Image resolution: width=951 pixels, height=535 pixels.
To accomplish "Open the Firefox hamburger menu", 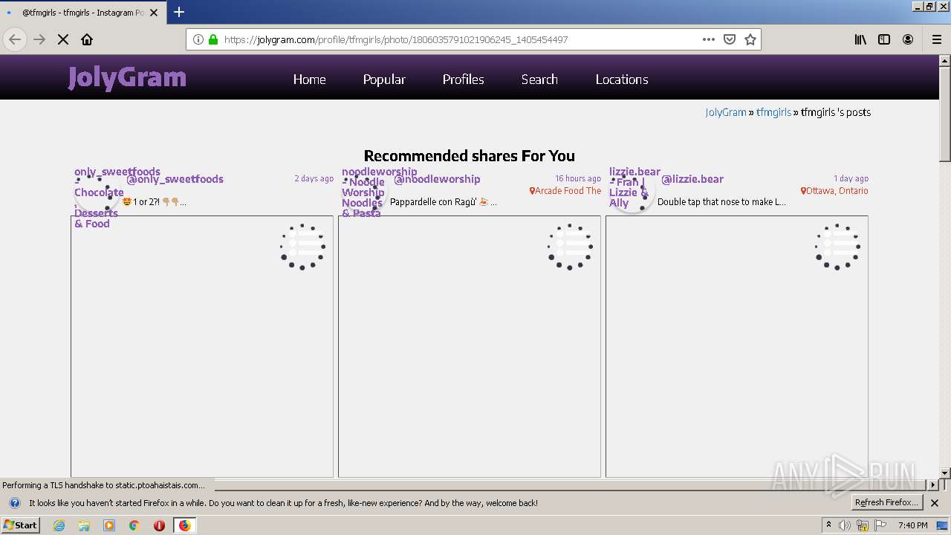I will 936,39.
